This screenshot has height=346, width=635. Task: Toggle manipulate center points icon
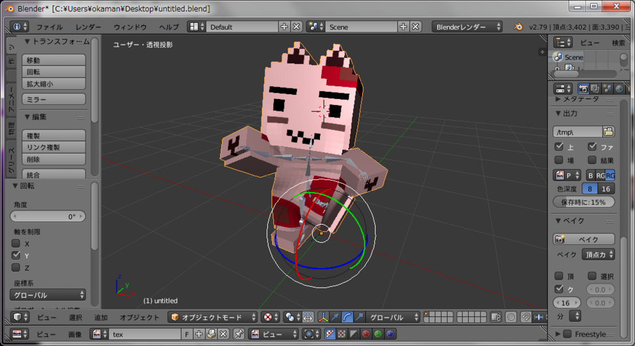tap(308, 318)
